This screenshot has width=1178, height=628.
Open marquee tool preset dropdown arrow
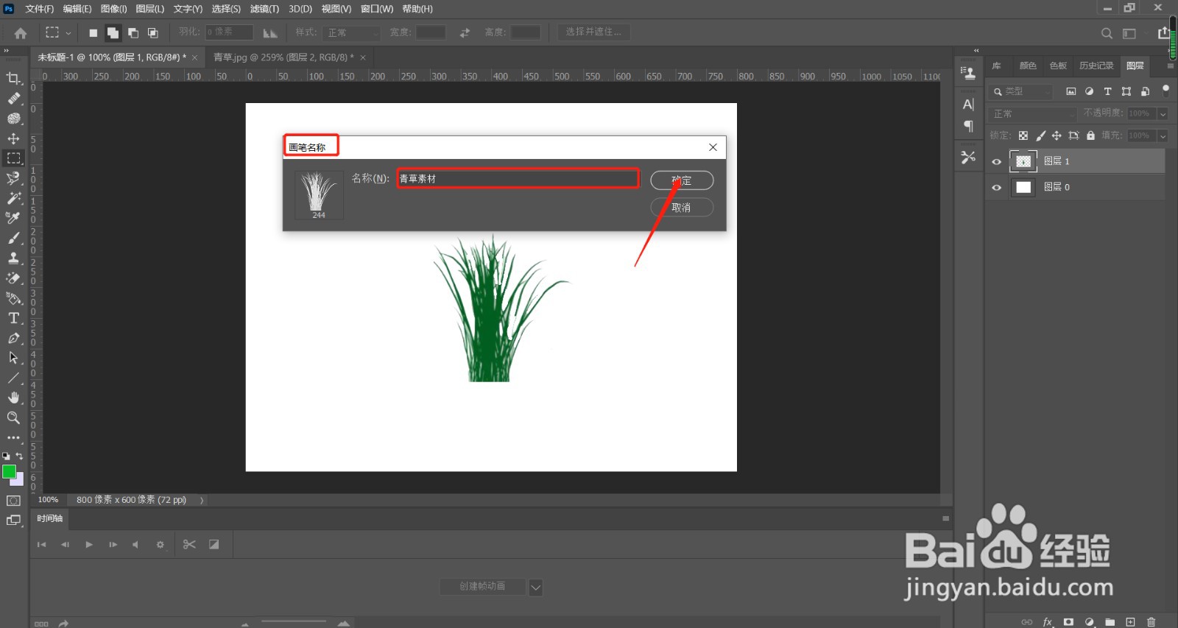(x=68, y=33)
